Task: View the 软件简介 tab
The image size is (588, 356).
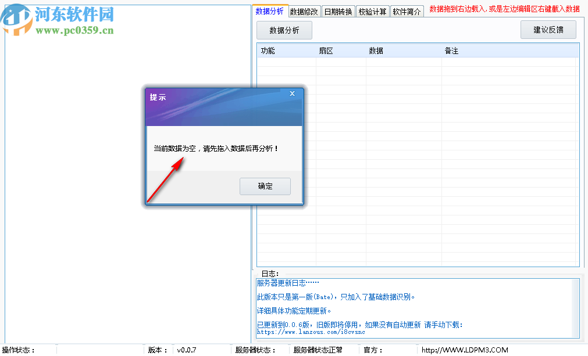Action: 407,10
